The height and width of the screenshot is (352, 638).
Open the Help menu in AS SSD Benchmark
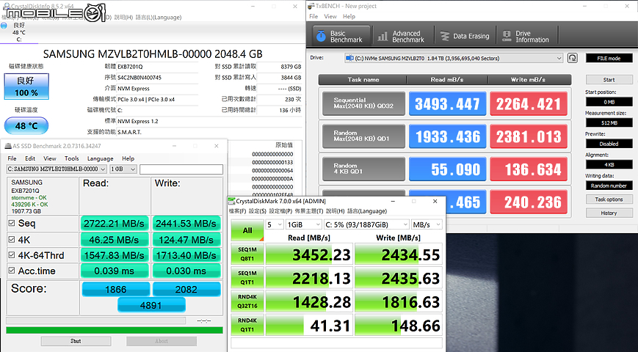click(128, 158)
